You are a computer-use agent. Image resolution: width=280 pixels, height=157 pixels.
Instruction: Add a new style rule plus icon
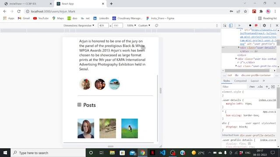tap(267, 87)
